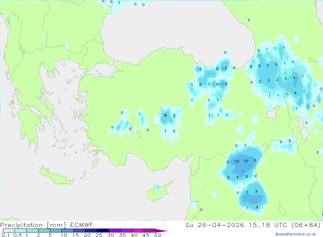This screenshot has width=323, height=237.
Task: Click the '30' legend scale label
Action: click(x=110, y=235)
